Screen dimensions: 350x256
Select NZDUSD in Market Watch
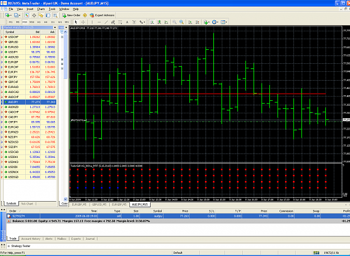(29, 142)
